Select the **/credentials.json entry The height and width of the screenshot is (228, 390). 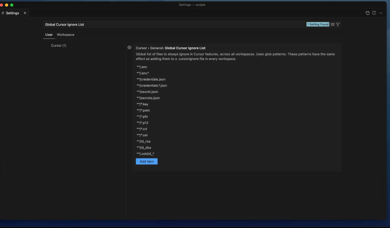pyautogui.click(x=151, y=79)
